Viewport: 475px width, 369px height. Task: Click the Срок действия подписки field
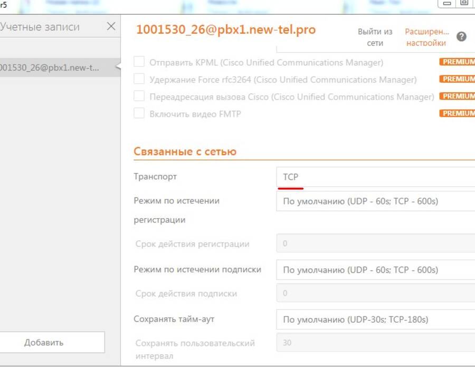(376, 293)
